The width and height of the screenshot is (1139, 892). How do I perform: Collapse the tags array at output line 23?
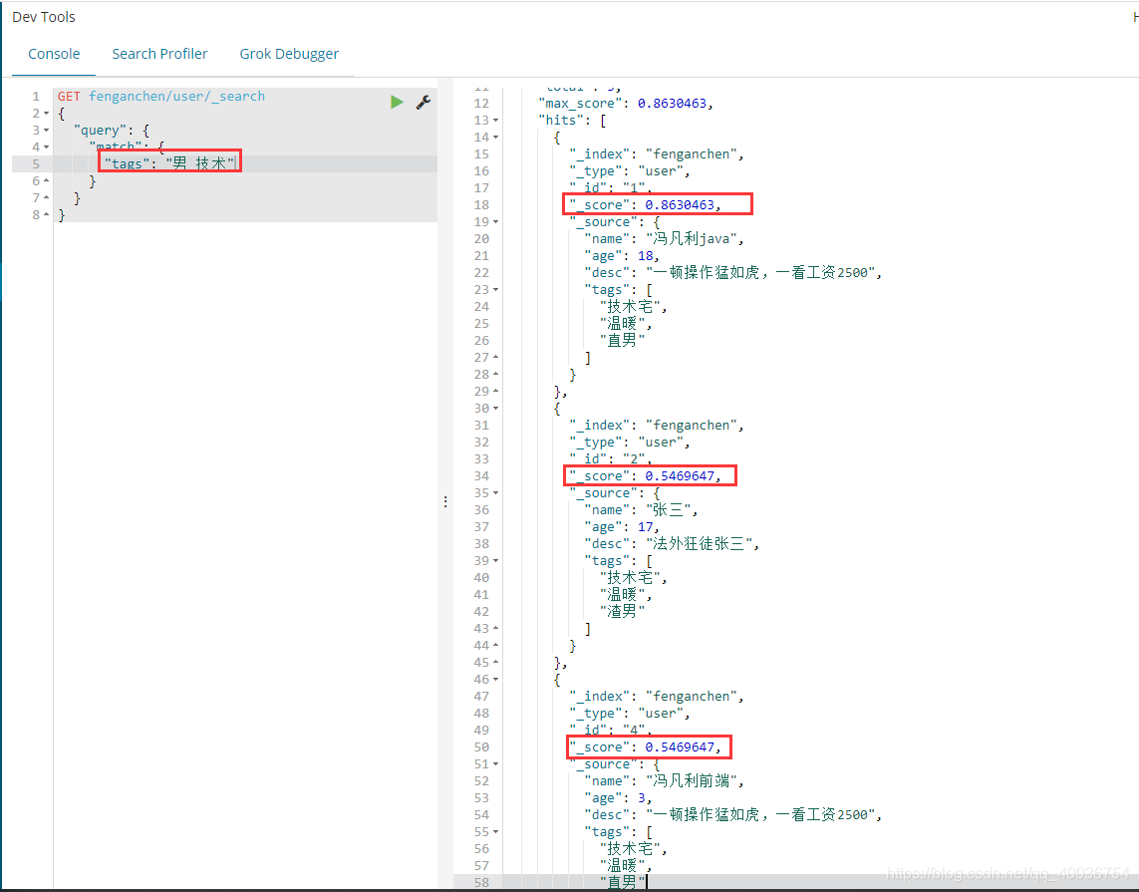tap(495, 289)
